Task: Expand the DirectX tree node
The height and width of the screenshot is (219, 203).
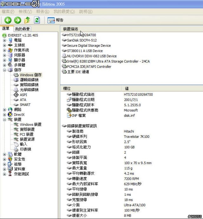Action: (x=4, y=115)
